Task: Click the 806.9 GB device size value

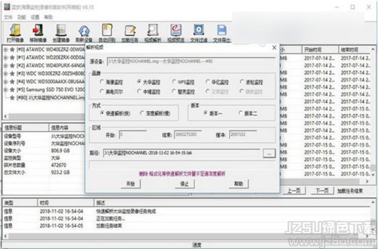Action: [x=60, y=151]
